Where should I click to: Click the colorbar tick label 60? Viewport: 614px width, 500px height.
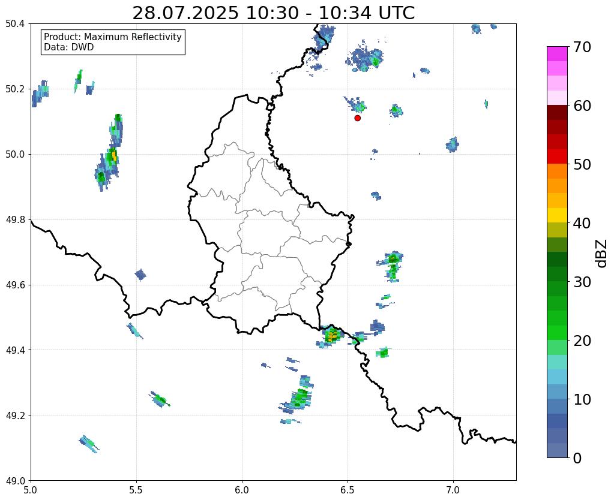click(x=582, y=106)
